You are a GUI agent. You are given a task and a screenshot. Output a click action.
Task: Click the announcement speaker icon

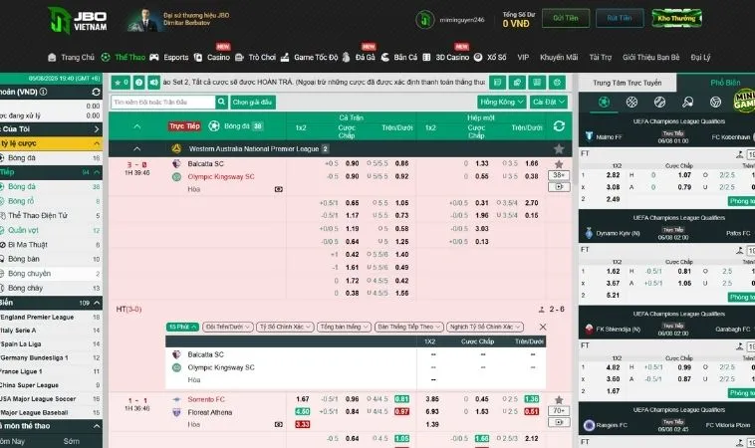(x=153, y=83)
